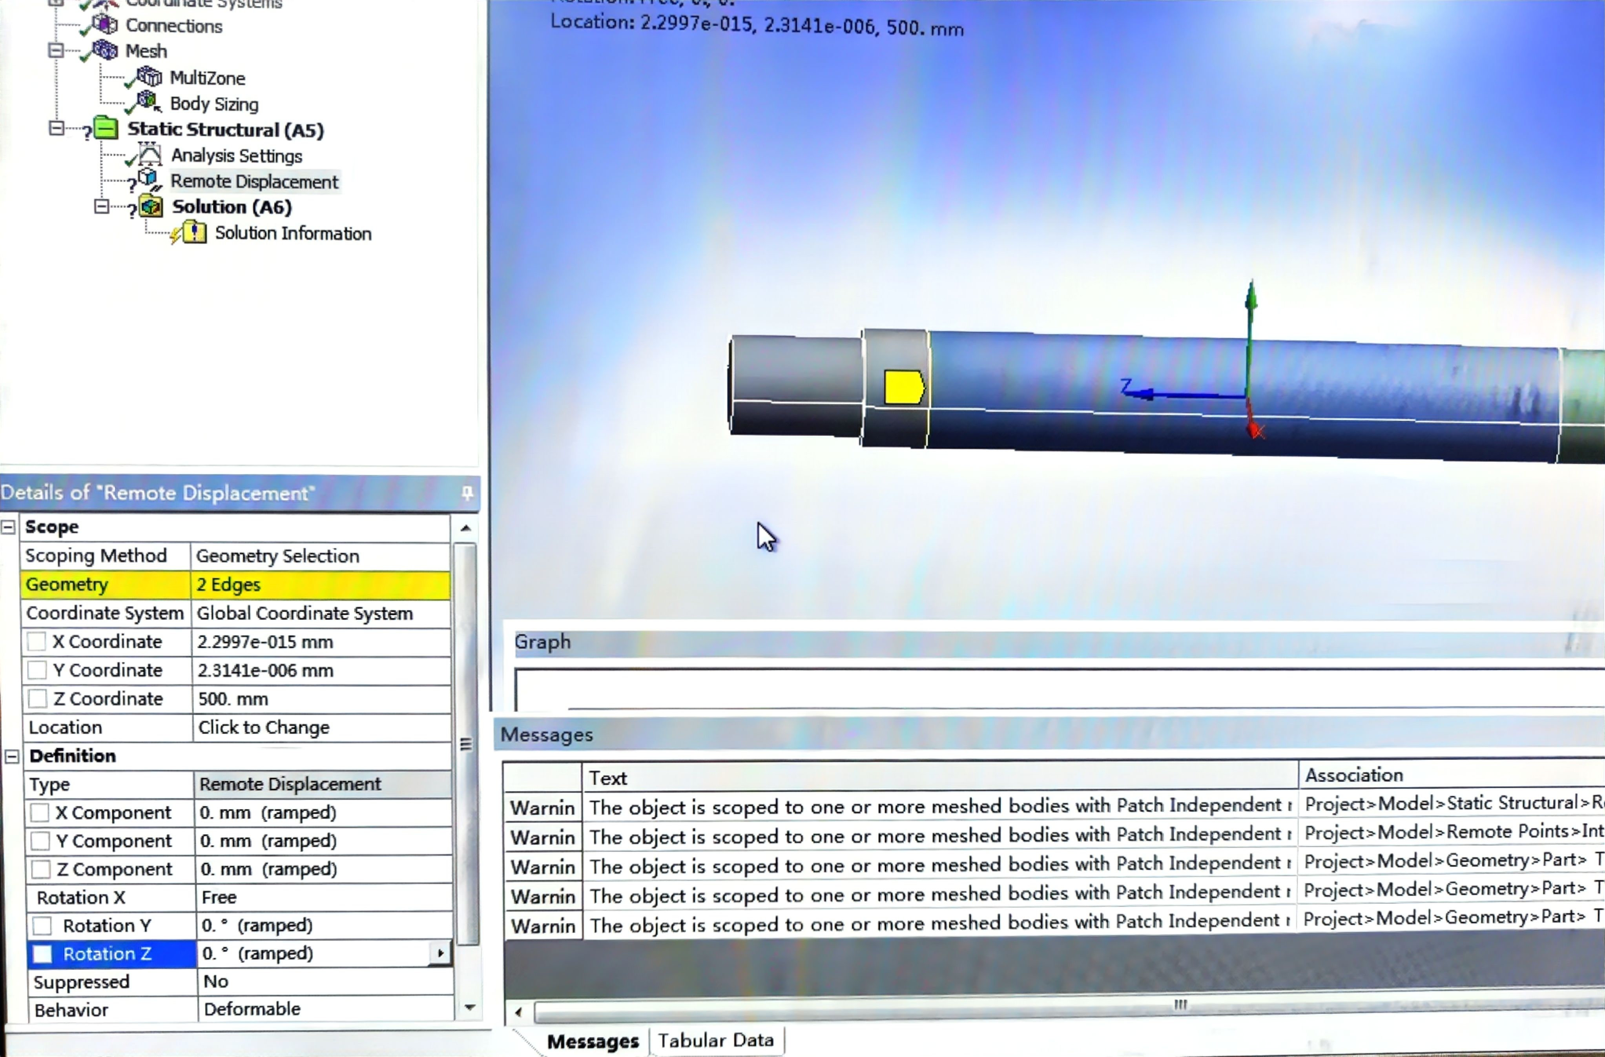Collapse the Static Structural (A5) tree node
The height and width of the screenshot is (1057, 1605).
(57, 128)
